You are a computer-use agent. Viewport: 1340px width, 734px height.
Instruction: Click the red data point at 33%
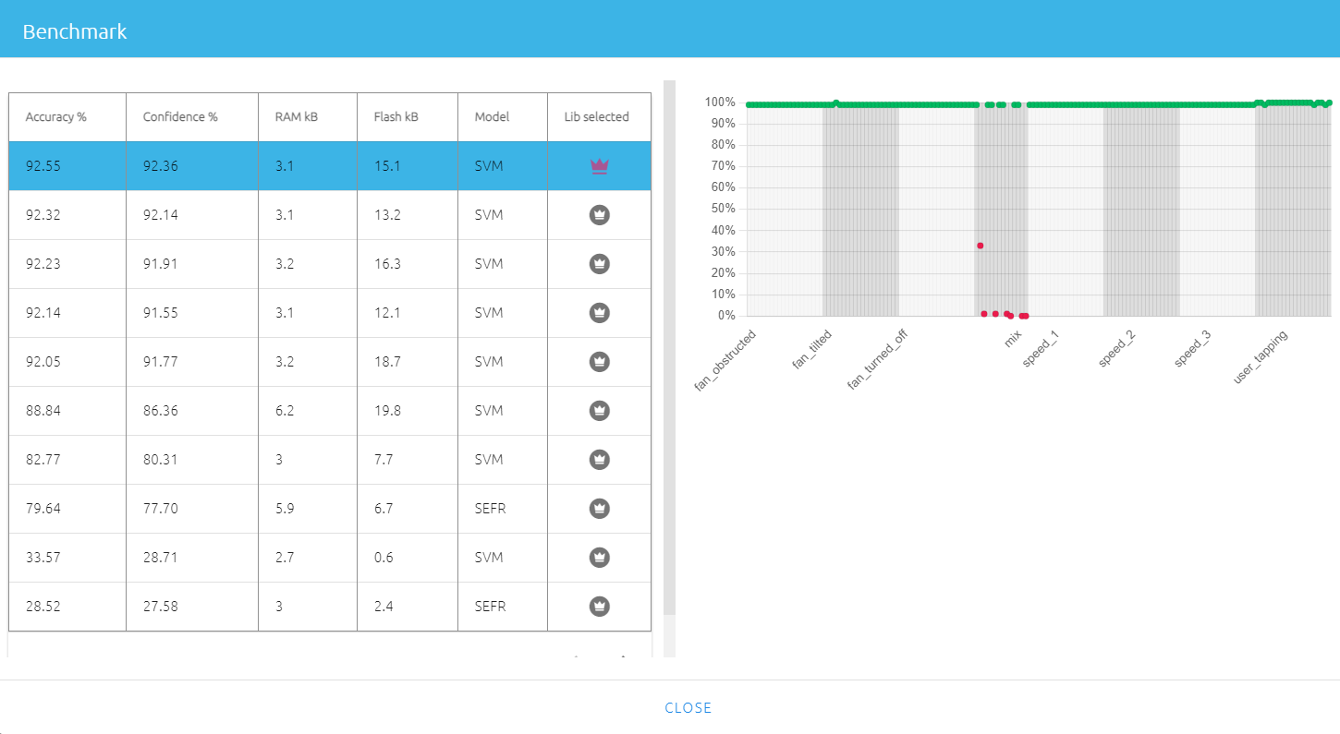click(980, 246)
